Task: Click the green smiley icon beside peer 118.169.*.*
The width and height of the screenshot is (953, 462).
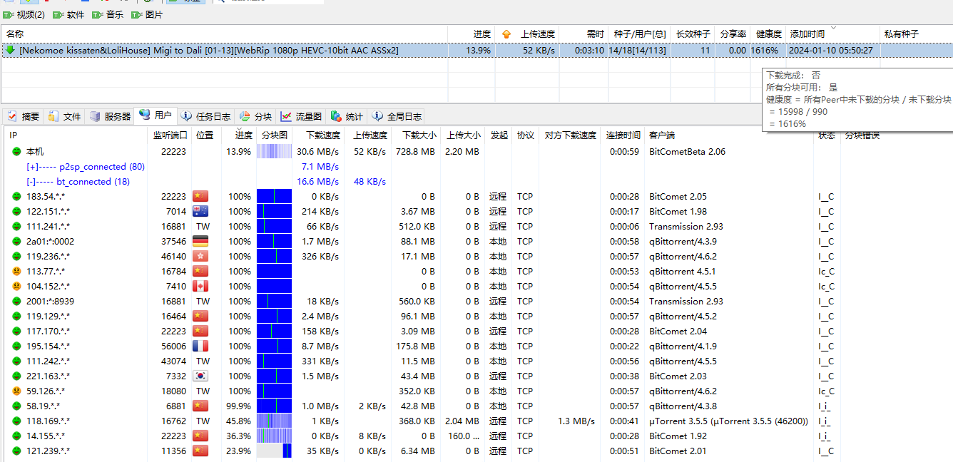Action: coord(16,421)
